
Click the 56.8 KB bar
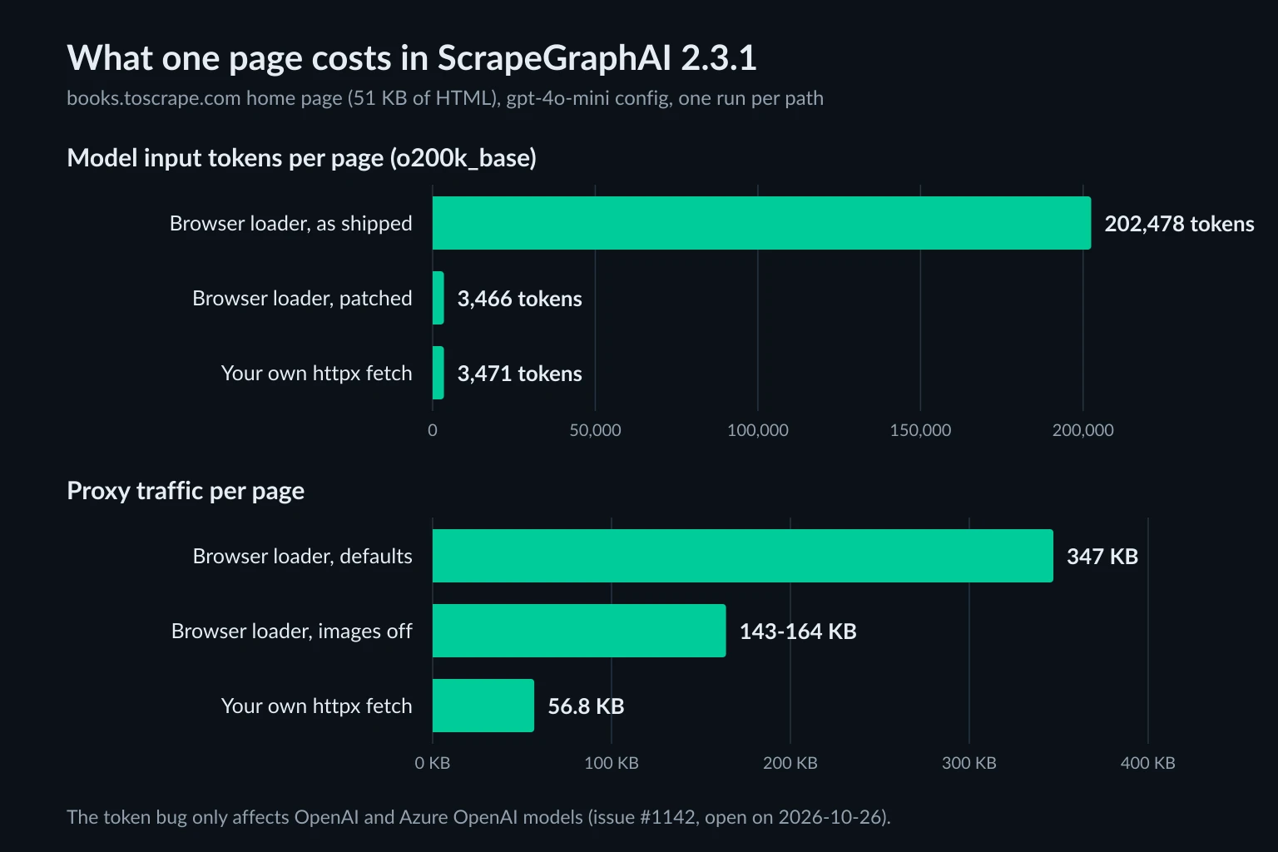(x=483, y=706)
